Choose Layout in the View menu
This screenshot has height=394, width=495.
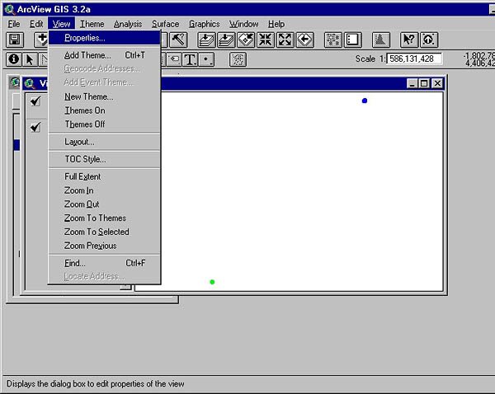point(105,142)
